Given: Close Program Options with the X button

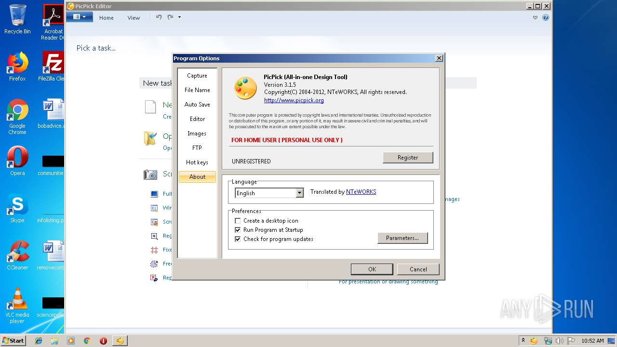Looking at the screenshot, I should (439, 58).
